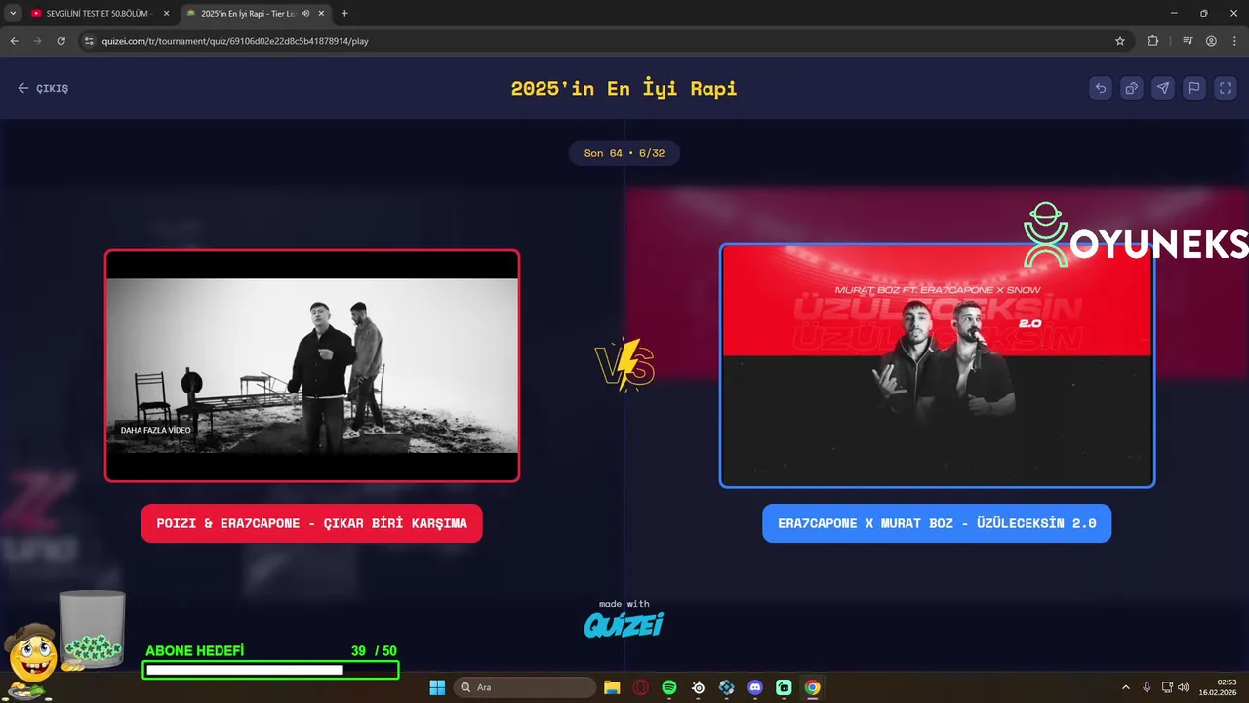The height and width of the screenshot is (703, 1249).
Task: Open the Chrome profile avatar
Action: [x=1211, y=41]
